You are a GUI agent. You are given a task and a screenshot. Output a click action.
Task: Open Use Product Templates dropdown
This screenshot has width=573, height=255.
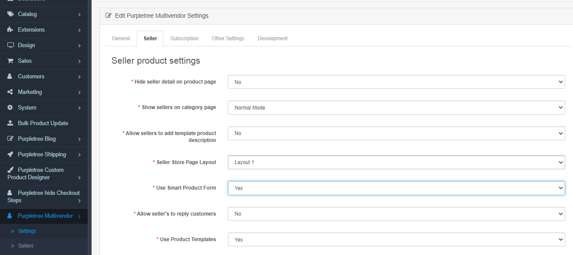[x=396, y=239]
